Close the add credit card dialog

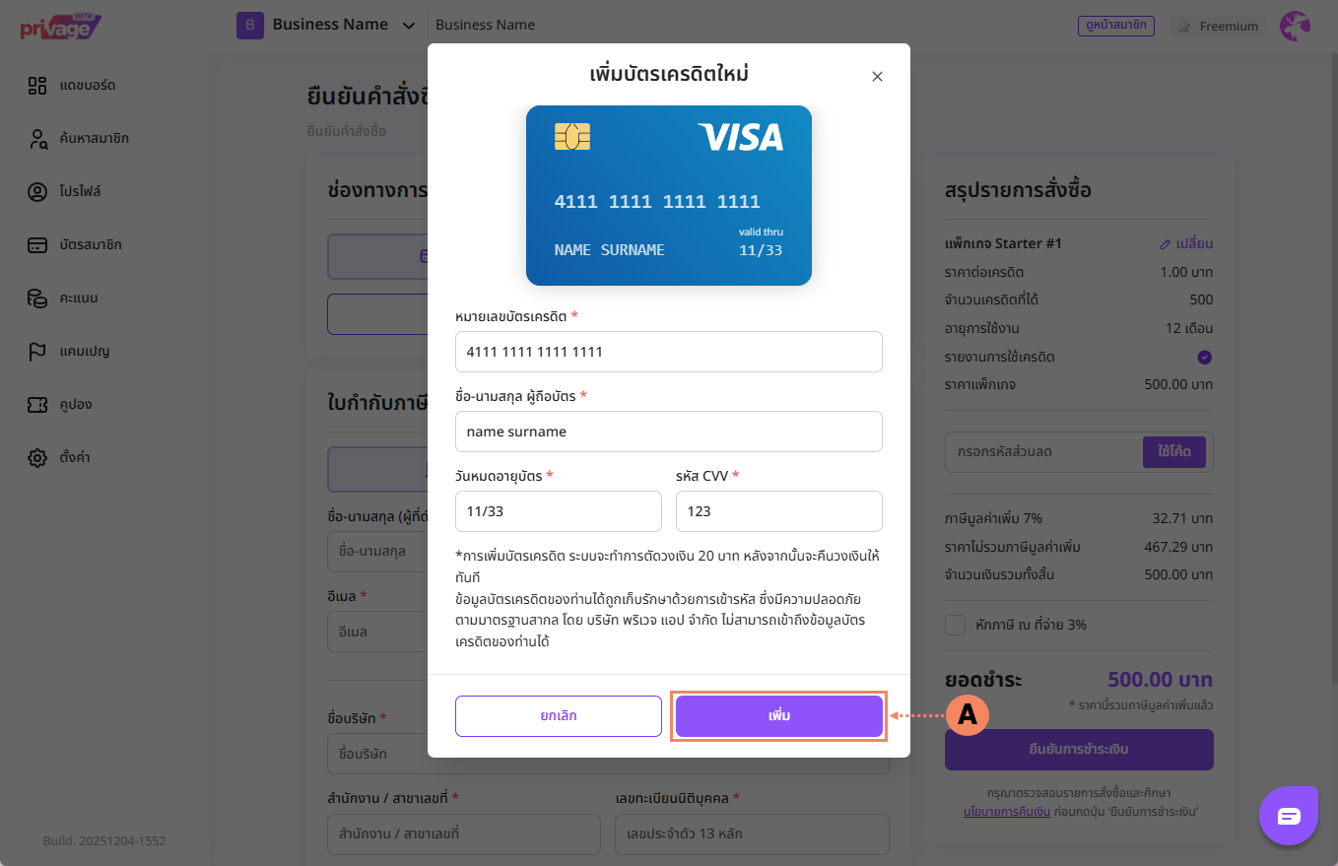(x=877, y=77)
